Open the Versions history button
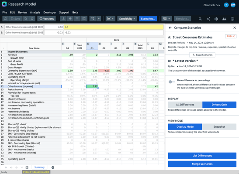 point(46,19)
